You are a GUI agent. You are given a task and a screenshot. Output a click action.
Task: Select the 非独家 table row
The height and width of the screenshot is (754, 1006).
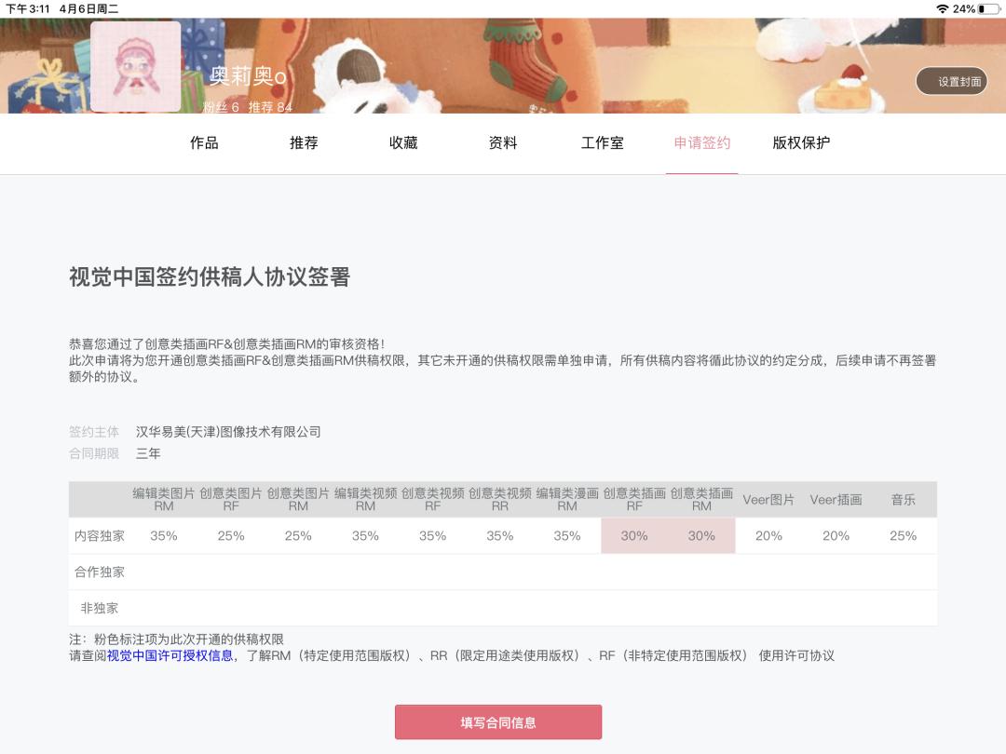97,607
